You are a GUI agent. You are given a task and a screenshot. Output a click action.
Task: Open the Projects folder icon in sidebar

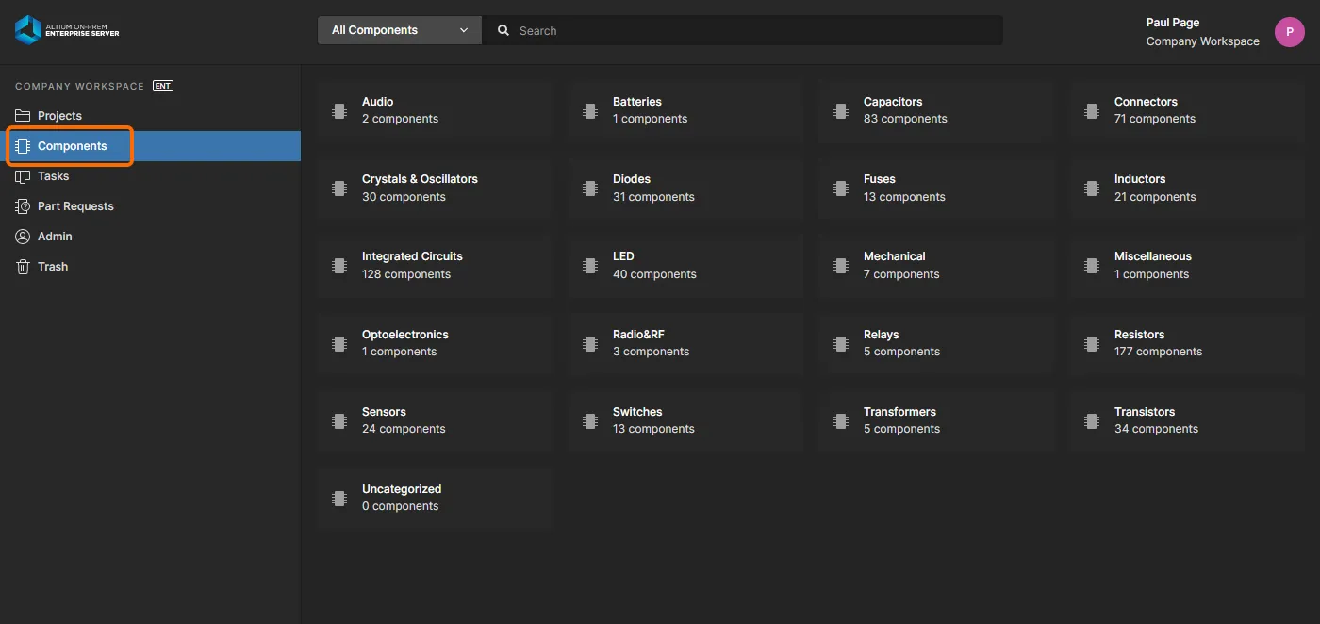coord(23,116)
